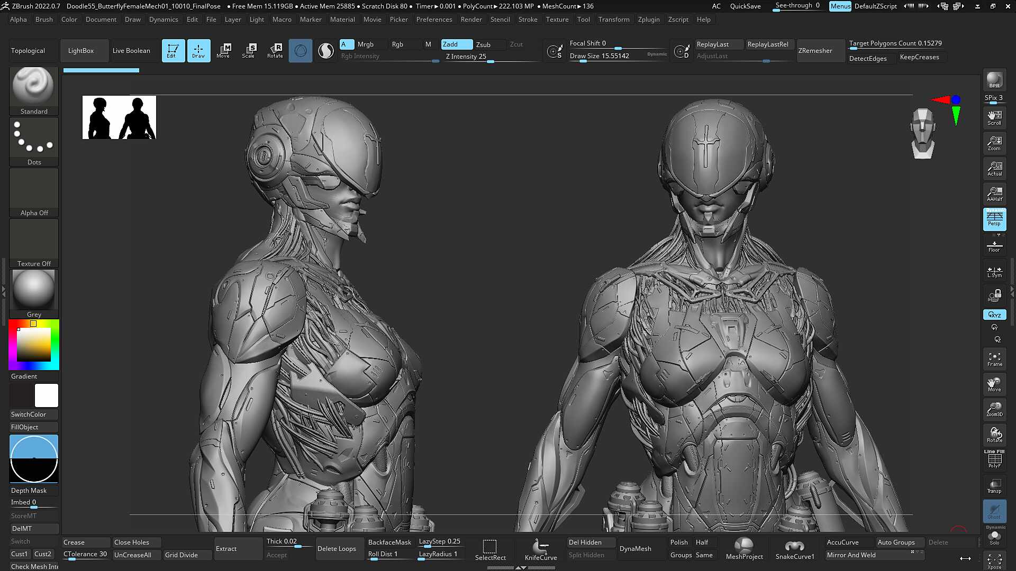Image resolution: width=1016 pixels, height=571 pixels.
Task: Click the Actual size icon
Action: click(x=994, y=169)
